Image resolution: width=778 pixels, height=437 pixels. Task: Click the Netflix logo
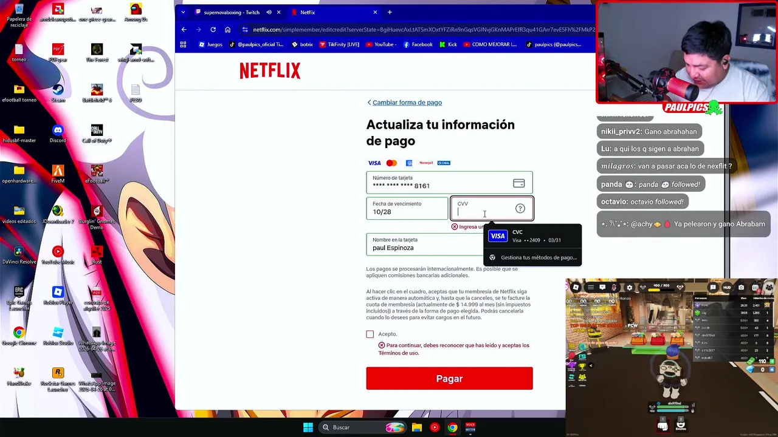(270, 71)
